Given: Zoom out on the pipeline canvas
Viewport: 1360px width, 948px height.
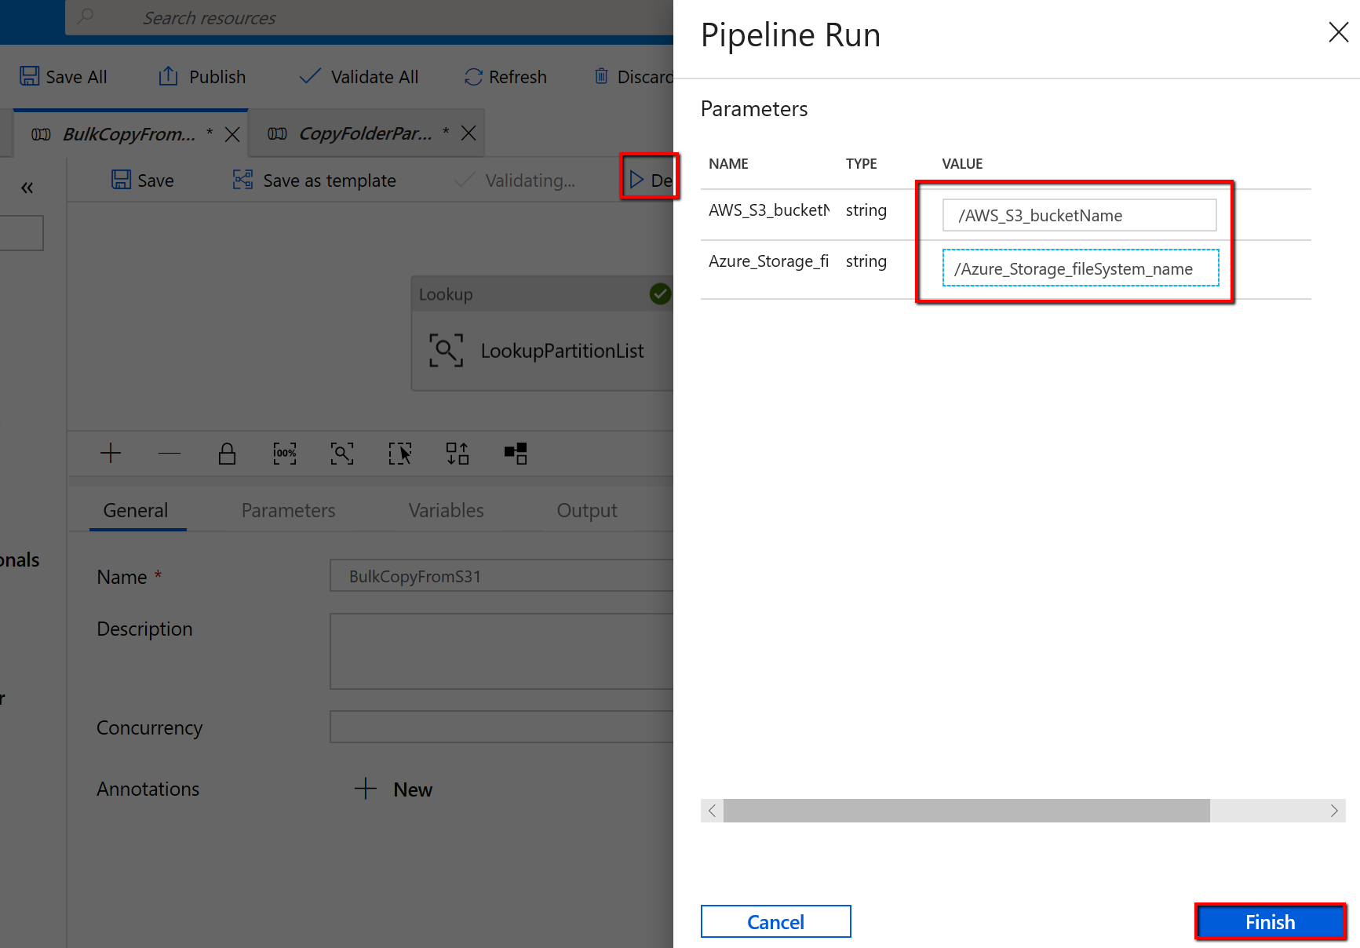Looking at the screenshot, I should 169,454.
